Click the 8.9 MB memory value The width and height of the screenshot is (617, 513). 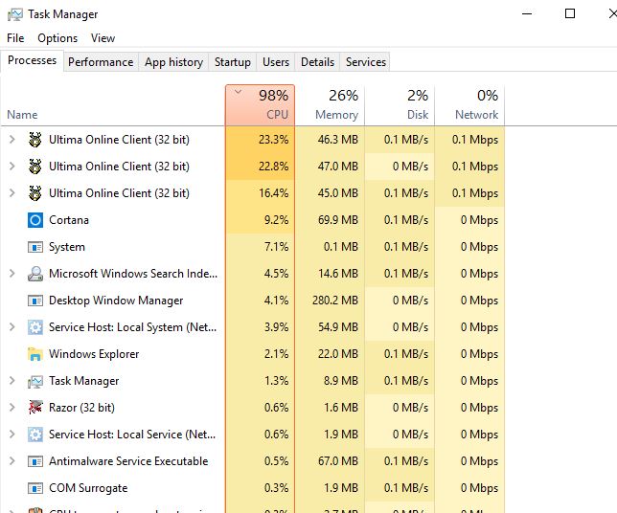[x=341, y=381]
